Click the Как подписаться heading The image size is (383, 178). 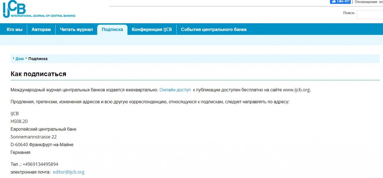38,74
